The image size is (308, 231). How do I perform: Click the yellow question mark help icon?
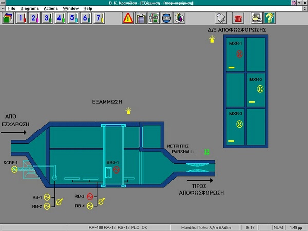pos(269,18)
